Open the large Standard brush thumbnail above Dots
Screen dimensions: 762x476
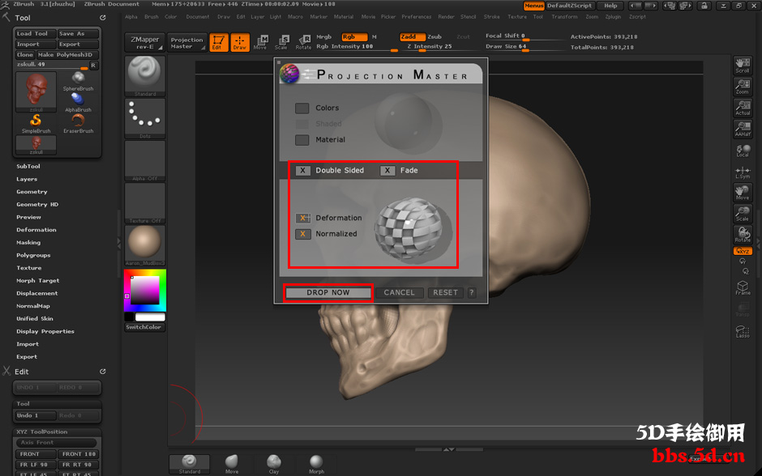coord(145,76)
